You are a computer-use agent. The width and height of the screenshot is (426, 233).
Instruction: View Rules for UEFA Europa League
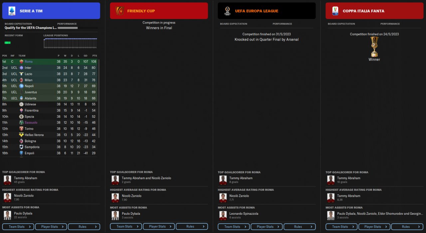(x=300, y=227)
